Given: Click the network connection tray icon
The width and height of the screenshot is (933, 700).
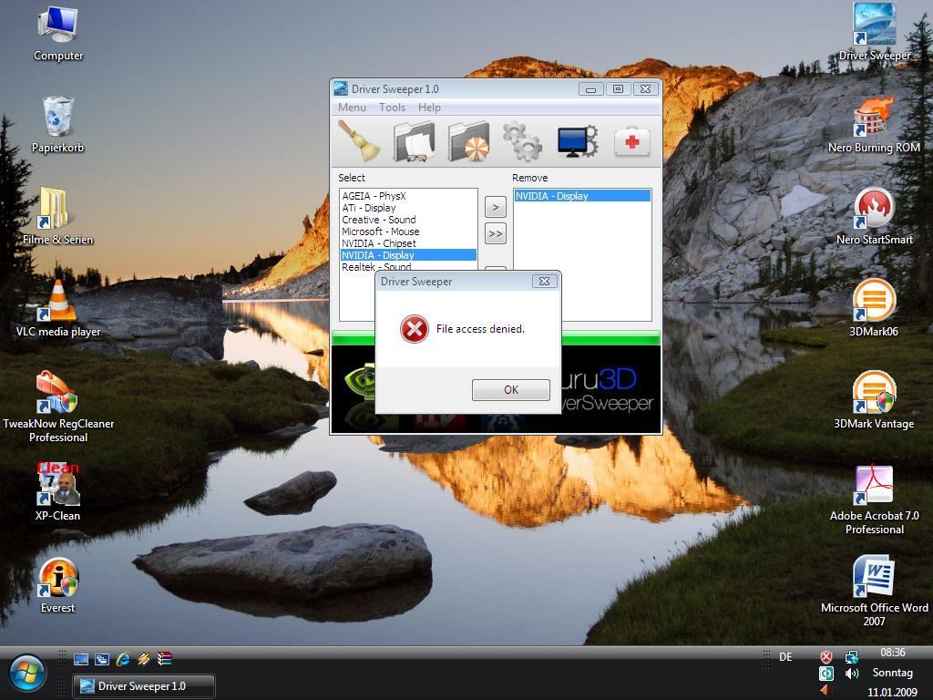Looking at the screenshot, I should 852,657.
